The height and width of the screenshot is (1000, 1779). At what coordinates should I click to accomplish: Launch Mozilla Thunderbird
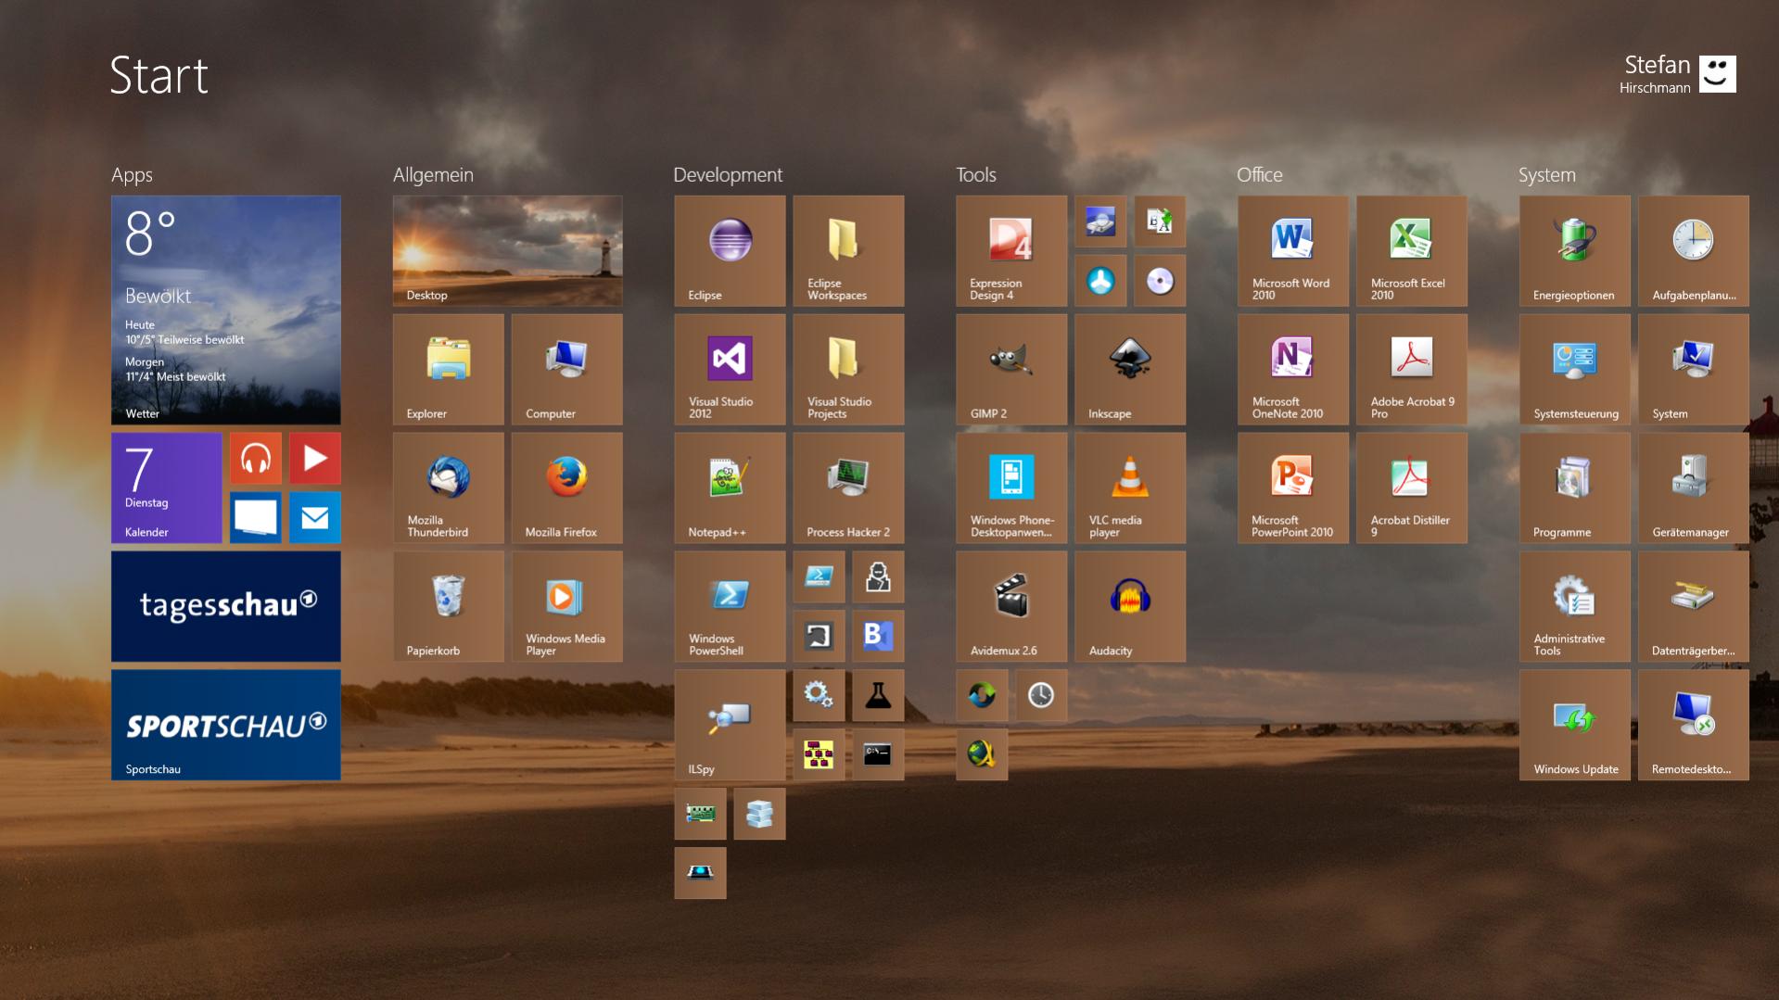click(449, 487)
